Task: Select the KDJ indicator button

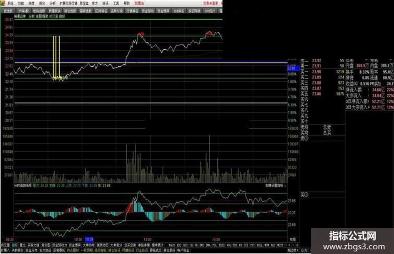Action: pos(179,245)
